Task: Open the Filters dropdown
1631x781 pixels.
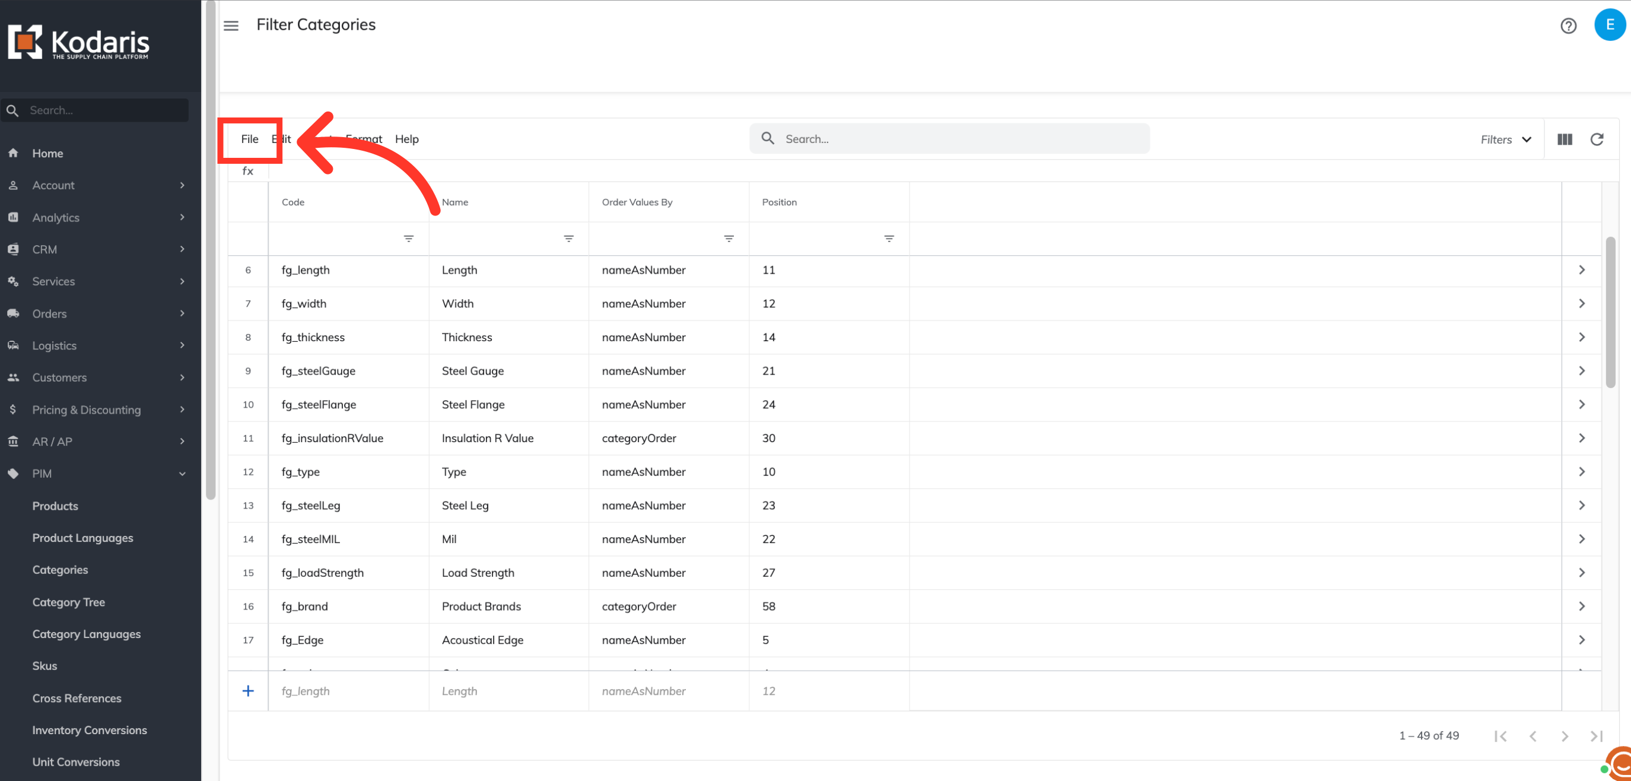Action: click(x=1506, y=139)
